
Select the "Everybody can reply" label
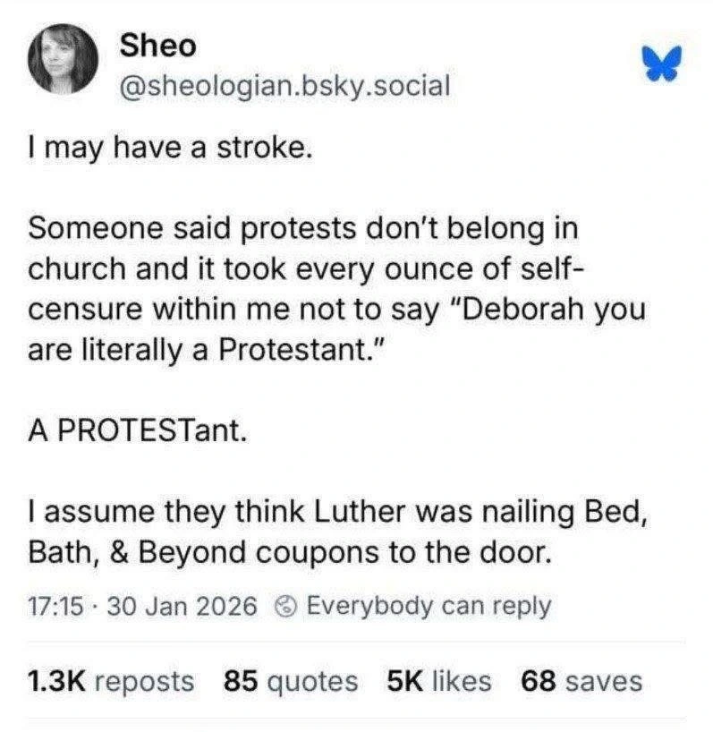[x=429, y=606]
